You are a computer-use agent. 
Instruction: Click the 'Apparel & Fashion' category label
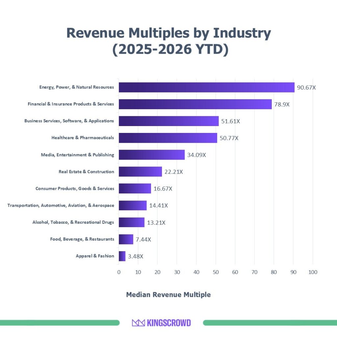point(95,256)
